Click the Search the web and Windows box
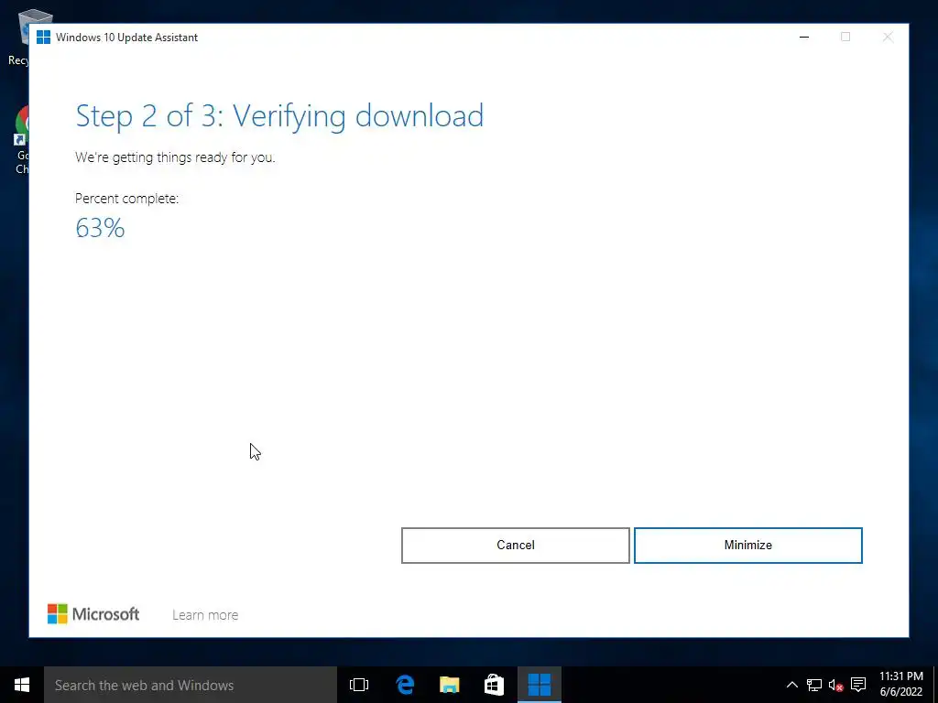 pyautogui.click(x=191, y=685)
